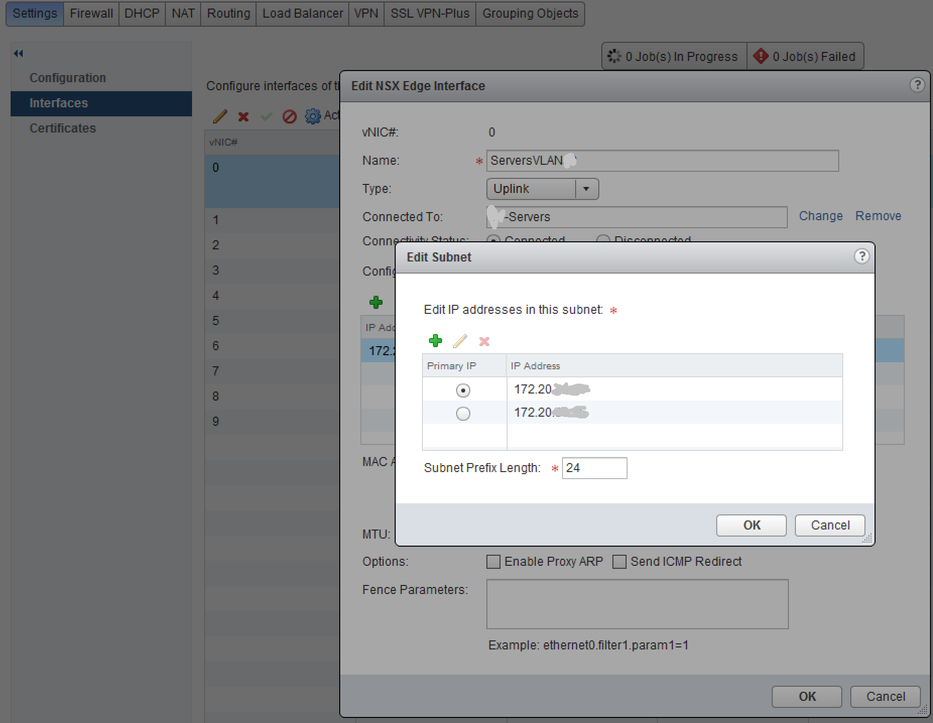Image resolution: width=933 pixels, height=723 pixels.
Task: Enable Send ICMP Redirect checkbox
Action: click(619, 561)
